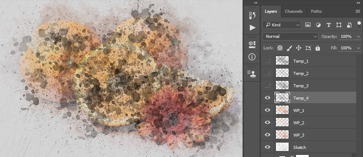
Task: Collapse the icon dock double-arrow
Action: coord(255,3)
